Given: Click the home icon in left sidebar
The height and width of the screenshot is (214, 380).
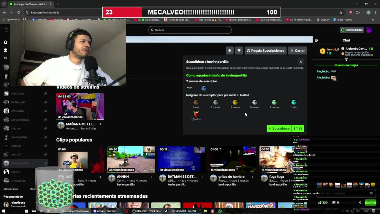Looking at the screenshot, I should tap(5, 42).
